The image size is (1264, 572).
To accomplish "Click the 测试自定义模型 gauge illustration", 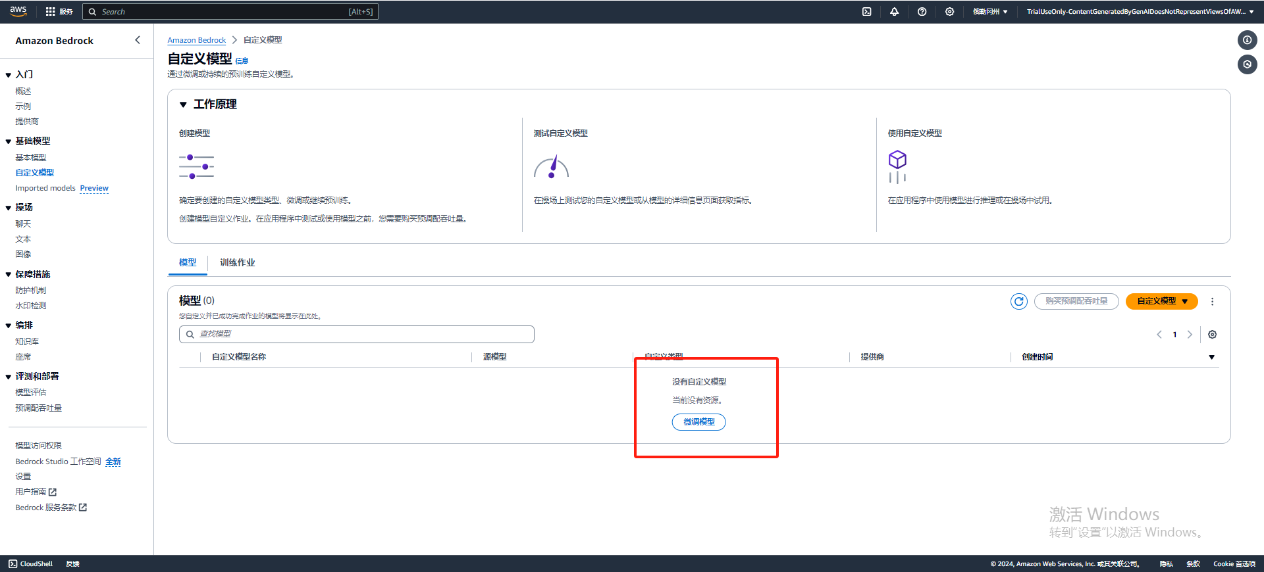I will tap(551, 167).
